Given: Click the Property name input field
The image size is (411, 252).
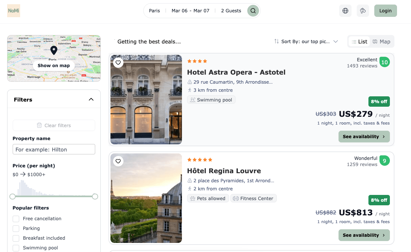Looking at the screenshot, I should pyautogui.click(x=54, y=149).
